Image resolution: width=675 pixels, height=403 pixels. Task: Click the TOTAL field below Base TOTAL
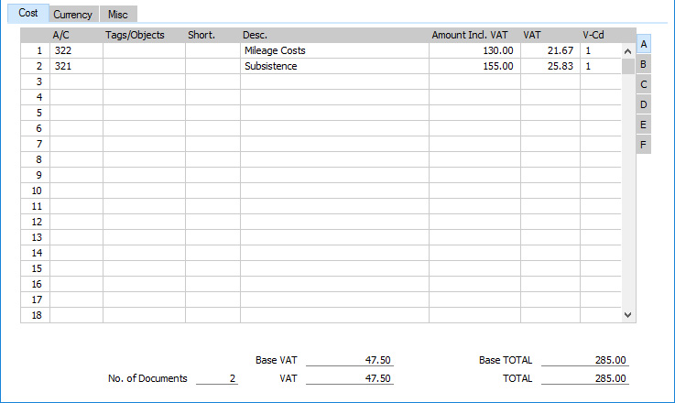585,378
